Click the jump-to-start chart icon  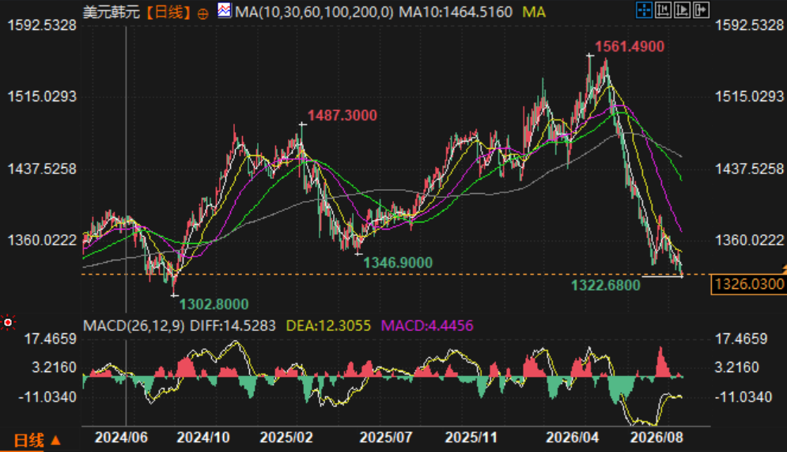coord(663,10)
